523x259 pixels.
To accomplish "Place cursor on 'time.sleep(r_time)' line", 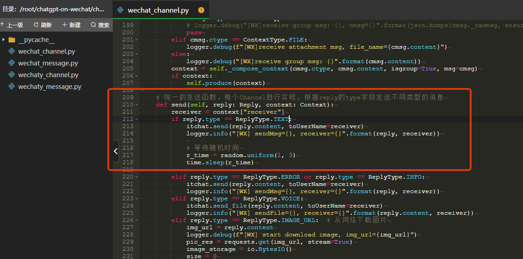I will click(x=220, y=163).
